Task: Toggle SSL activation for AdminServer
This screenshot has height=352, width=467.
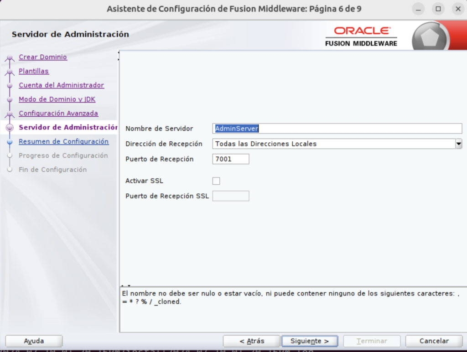Action: [216, 181]
